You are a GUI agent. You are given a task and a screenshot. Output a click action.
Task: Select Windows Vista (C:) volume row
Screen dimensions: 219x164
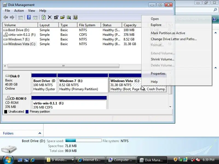tap(72, 44)
